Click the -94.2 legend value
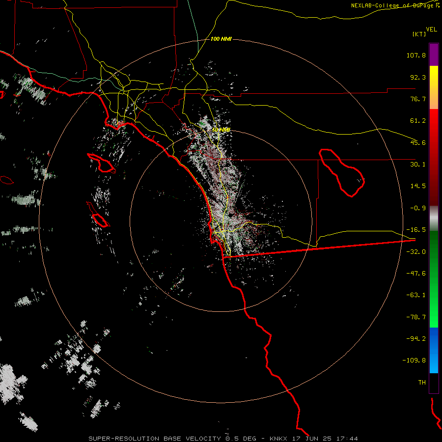This screenshot has height=442, width=442. [x=416, y=338]
